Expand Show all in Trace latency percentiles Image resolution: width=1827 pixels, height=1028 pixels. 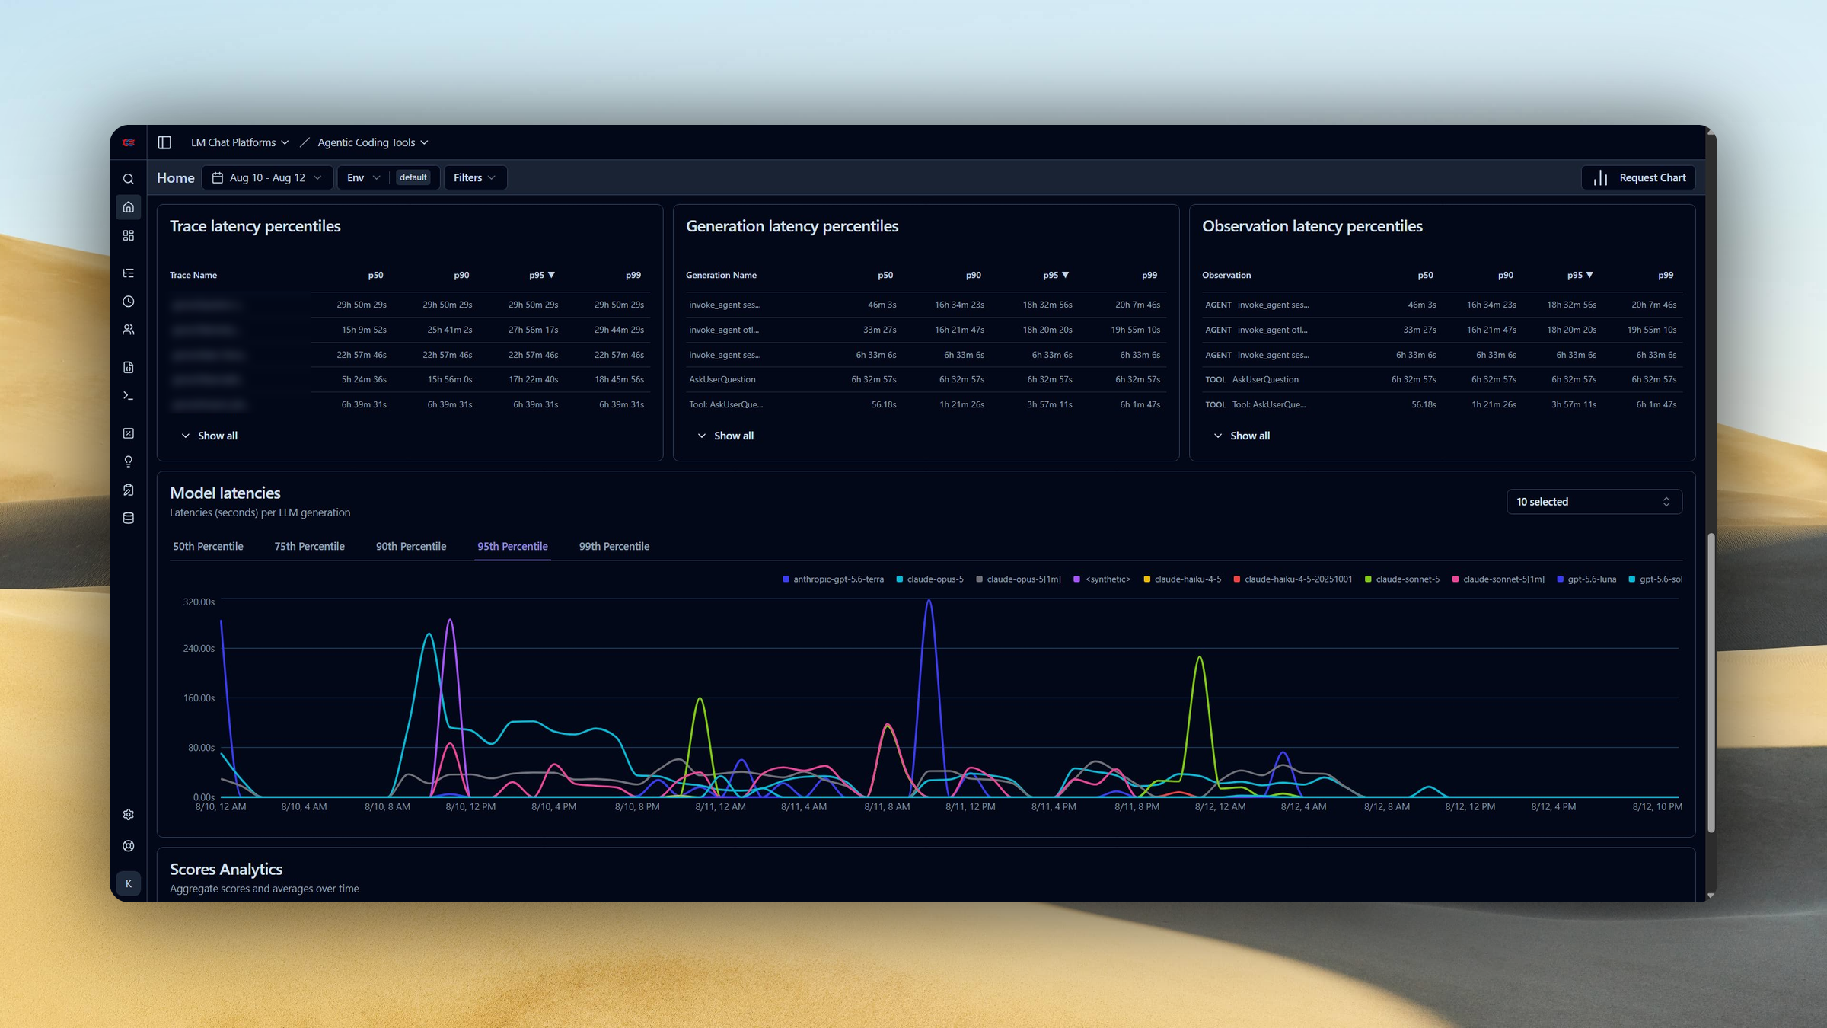[x=209, y=436]
